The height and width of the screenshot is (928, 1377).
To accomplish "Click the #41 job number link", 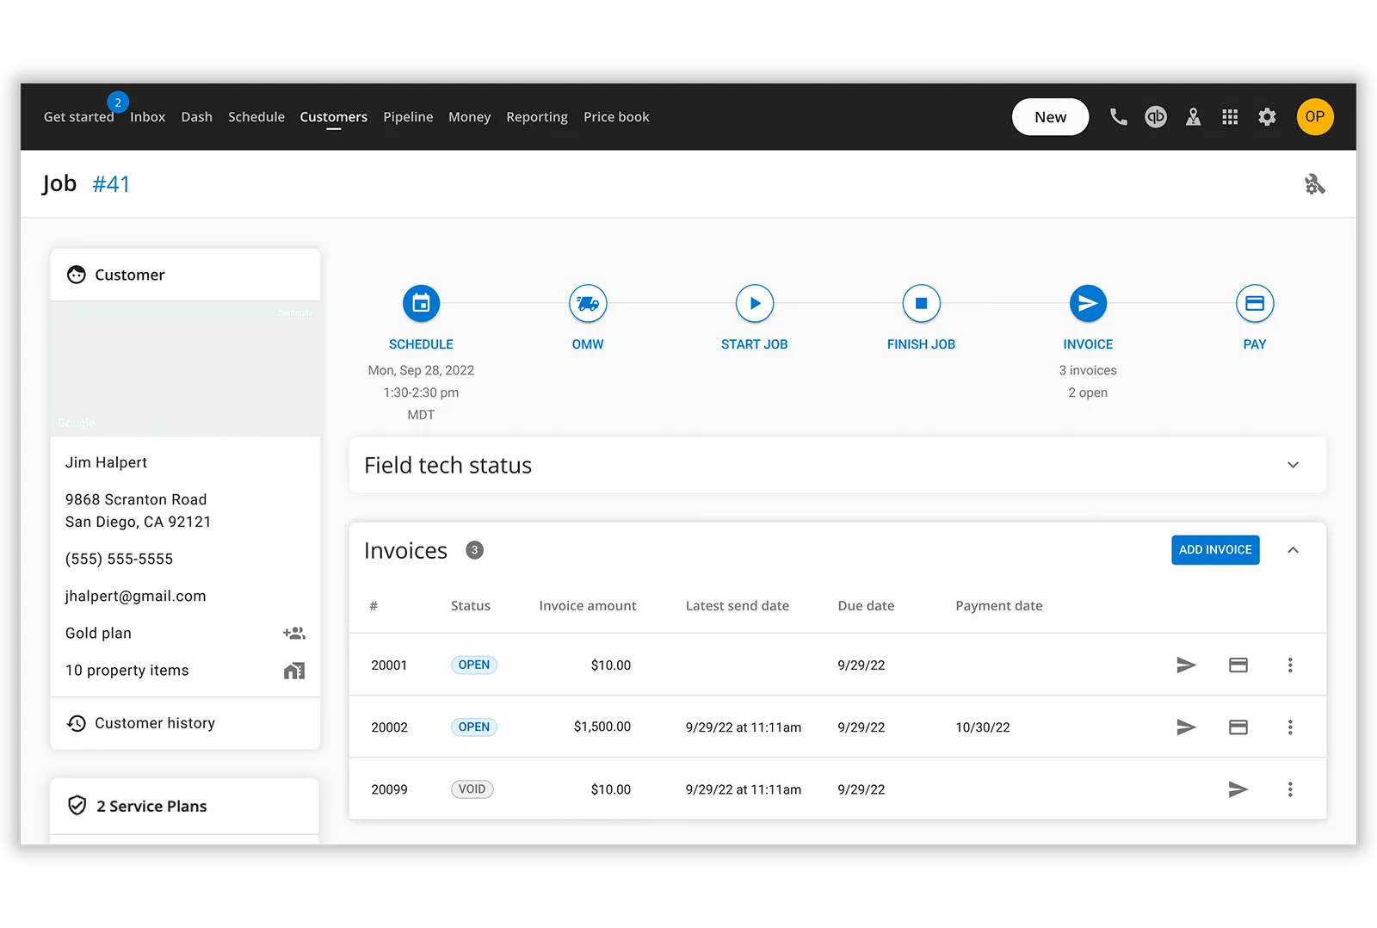I will 111,184.
